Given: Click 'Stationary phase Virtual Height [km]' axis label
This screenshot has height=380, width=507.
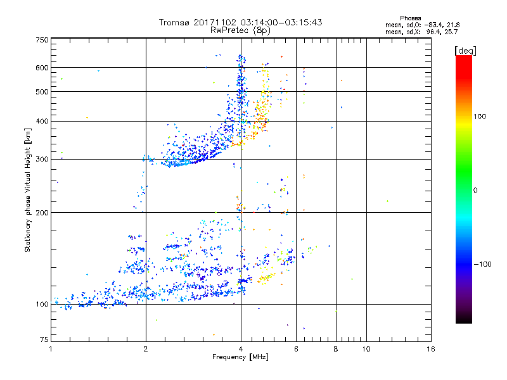Looking at the screenshot, I should coord(27,190).
